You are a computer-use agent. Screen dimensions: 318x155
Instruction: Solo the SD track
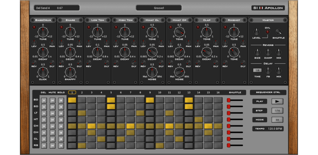(x=61, y=107)
